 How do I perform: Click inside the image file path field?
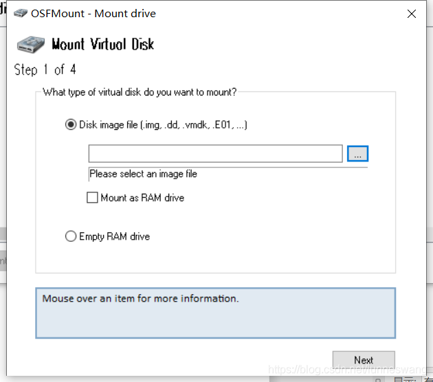pyautogui.click(x=215, y=154)
